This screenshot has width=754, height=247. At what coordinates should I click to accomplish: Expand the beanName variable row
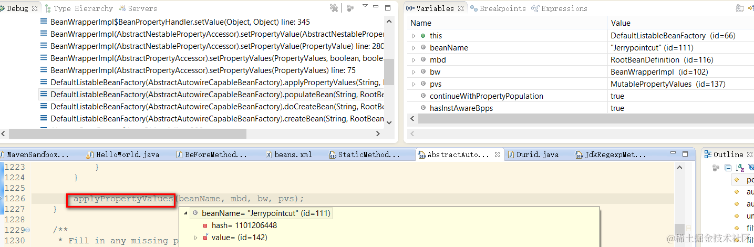pyautogui.click(x=414, y=48)
